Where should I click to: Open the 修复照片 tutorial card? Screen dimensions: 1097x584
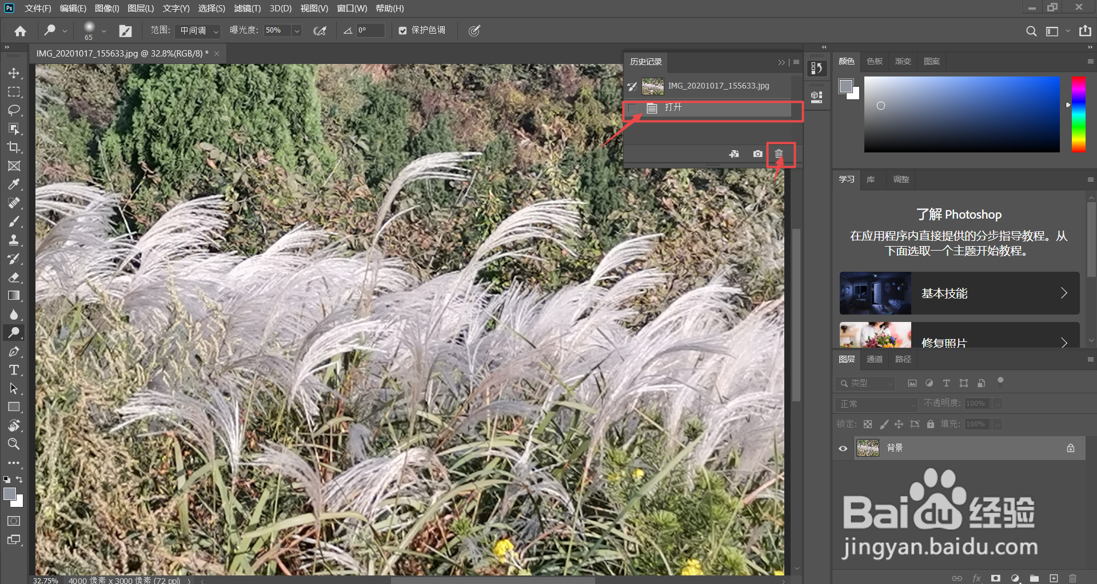959,335
